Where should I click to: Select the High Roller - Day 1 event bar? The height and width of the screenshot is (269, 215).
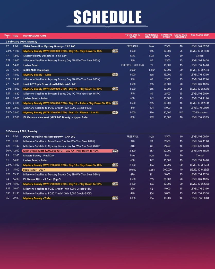[x=69, y=170]
